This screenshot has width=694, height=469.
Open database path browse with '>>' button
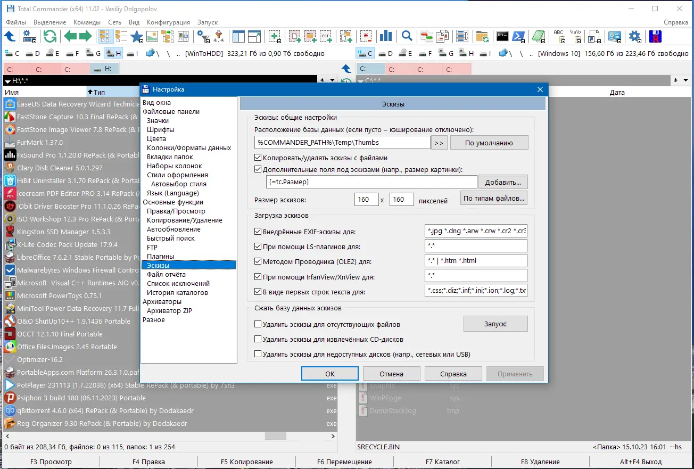(x=440, y=142)
